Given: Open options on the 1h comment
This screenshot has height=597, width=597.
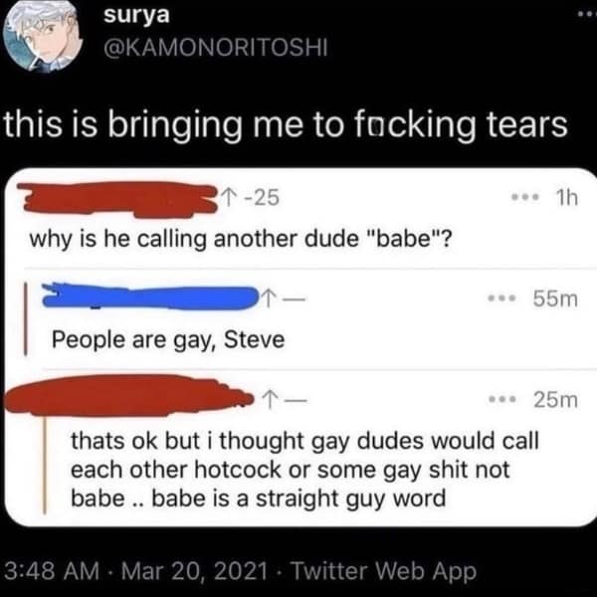Looking at the screenshot, I should [525, 197].
